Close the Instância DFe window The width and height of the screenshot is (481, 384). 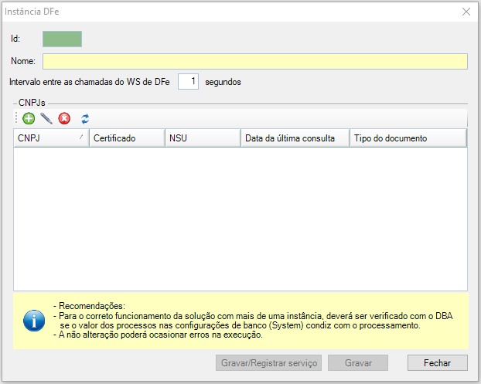click(466, 12)
